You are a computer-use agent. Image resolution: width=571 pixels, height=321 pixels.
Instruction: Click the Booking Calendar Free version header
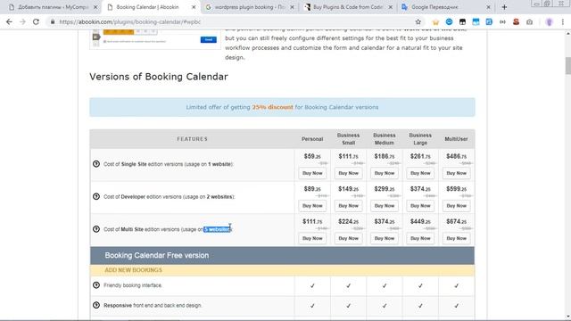(x=282, y=256)
